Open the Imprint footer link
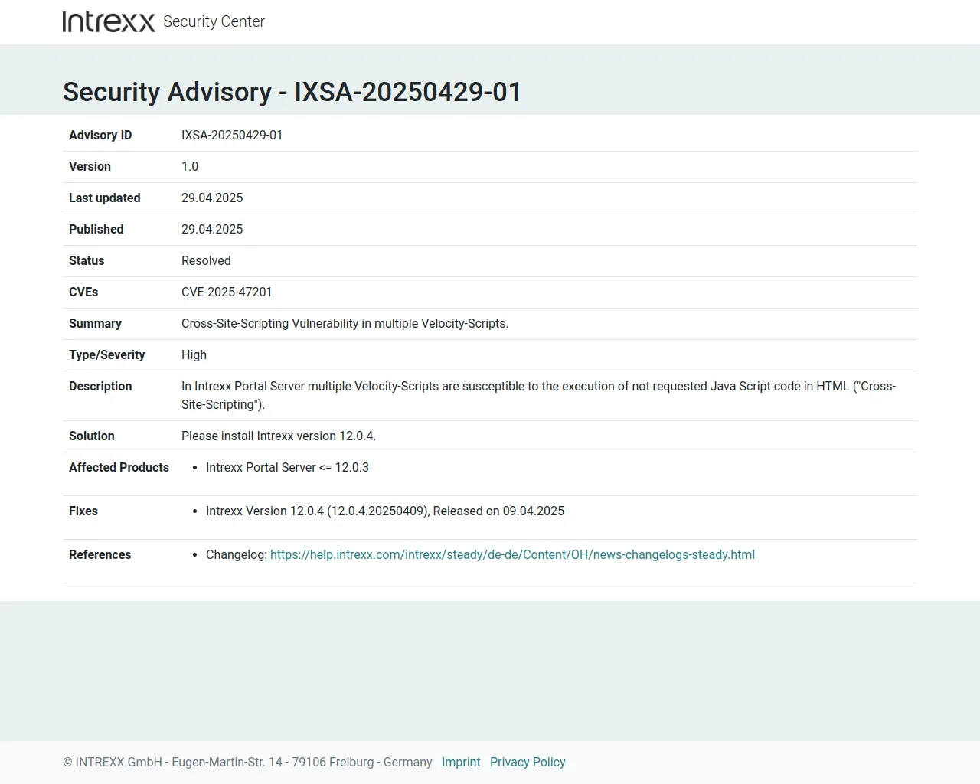 coord(461,762)
